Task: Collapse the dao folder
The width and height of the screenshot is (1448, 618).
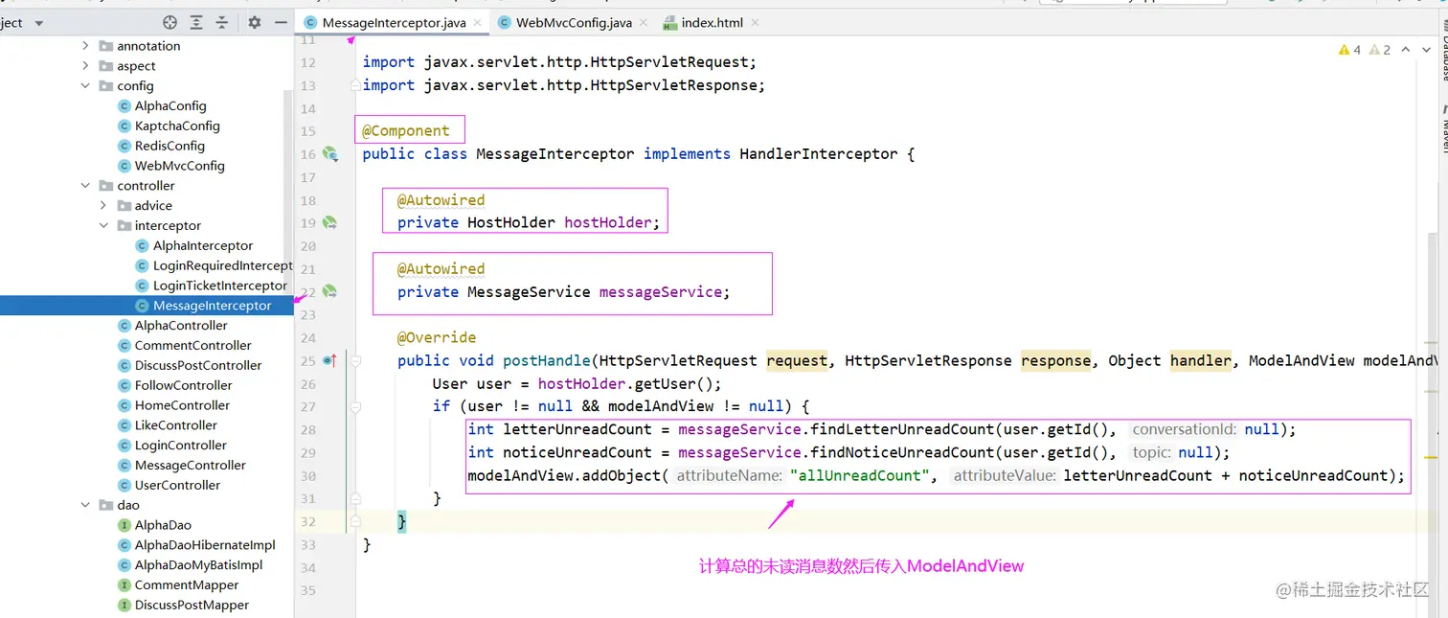Action: (85, 505)
